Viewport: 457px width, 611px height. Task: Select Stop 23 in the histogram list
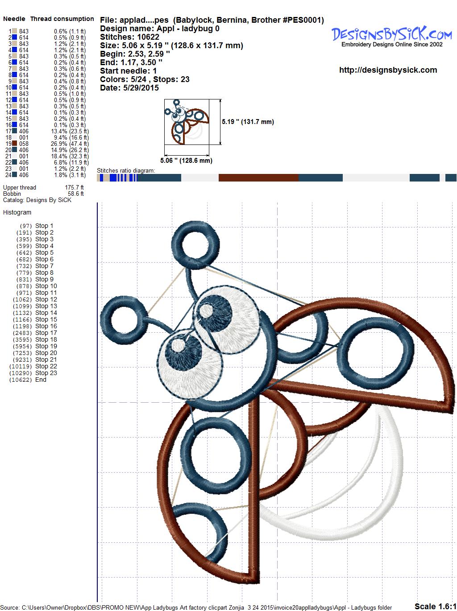pyautogui.click(x=46, y=373)
